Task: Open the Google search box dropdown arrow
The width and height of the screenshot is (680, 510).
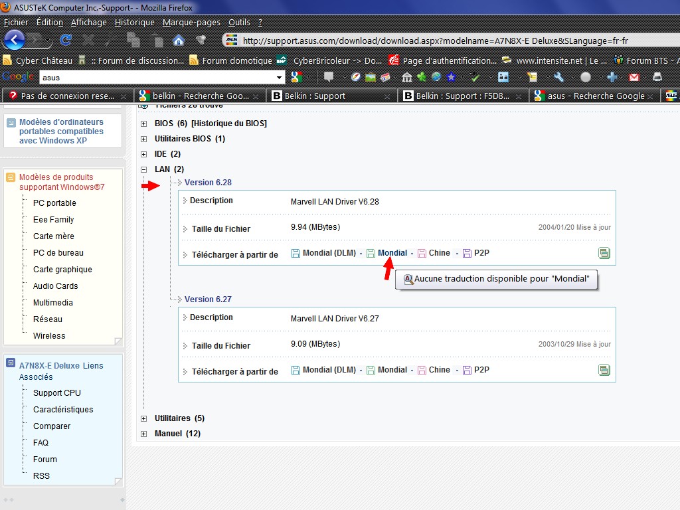Action: [279, 78]
